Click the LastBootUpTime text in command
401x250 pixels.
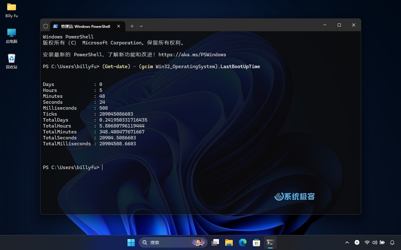(x=240, y=67)
